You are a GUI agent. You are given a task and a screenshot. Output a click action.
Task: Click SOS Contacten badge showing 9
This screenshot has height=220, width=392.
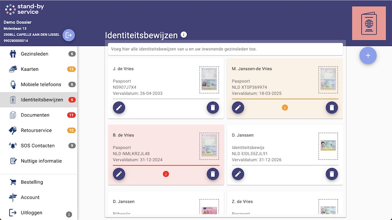pyautogui.click(x=72, y=145)
